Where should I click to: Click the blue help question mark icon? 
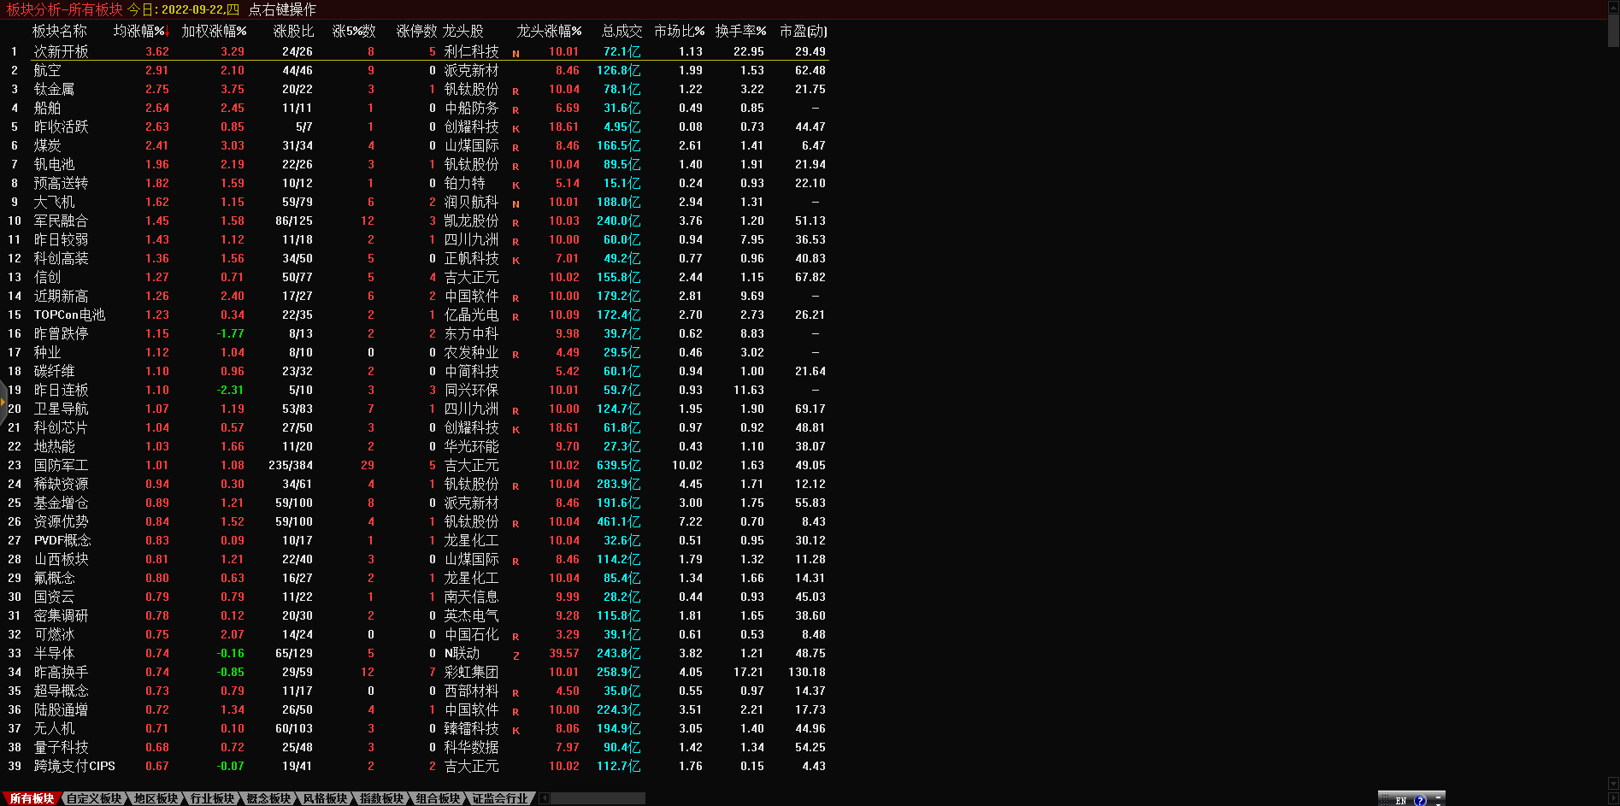[1420, 800]
